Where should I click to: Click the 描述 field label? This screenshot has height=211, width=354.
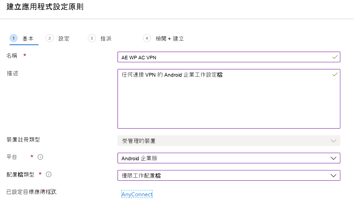point(12,73)
